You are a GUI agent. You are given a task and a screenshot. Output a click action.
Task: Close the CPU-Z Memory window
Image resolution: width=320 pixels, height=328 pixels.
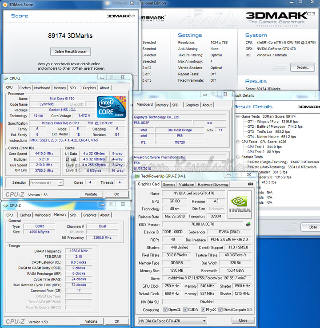tap(123, 204)
